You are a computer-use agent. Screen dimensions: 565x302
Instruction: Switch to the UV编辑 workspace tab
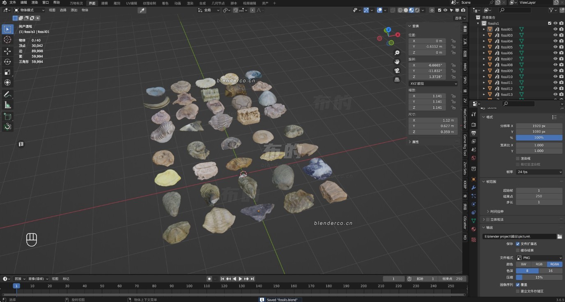pos(131,3)
